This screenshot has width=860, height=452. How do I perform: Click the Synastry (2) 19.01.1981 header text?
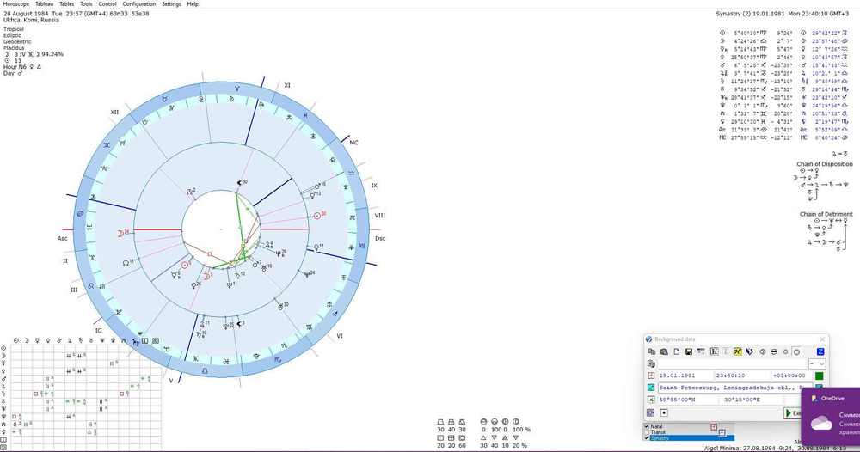(x=782, y=14)
